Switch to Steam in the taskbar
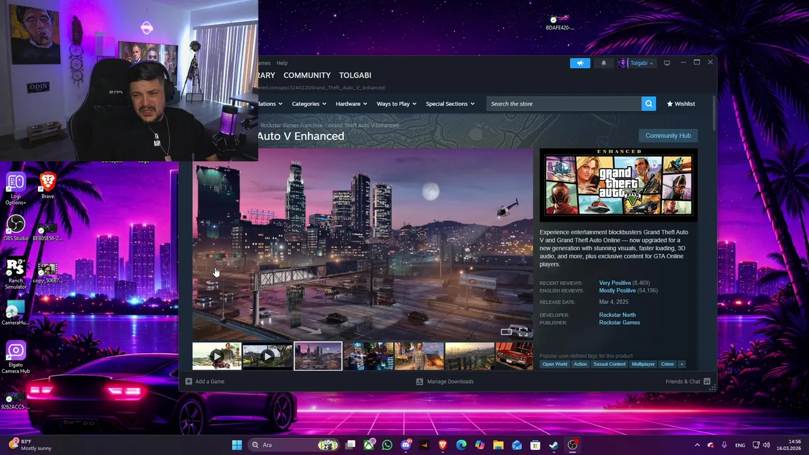This screenshot has width=809, height=455. tap(554, 445)
